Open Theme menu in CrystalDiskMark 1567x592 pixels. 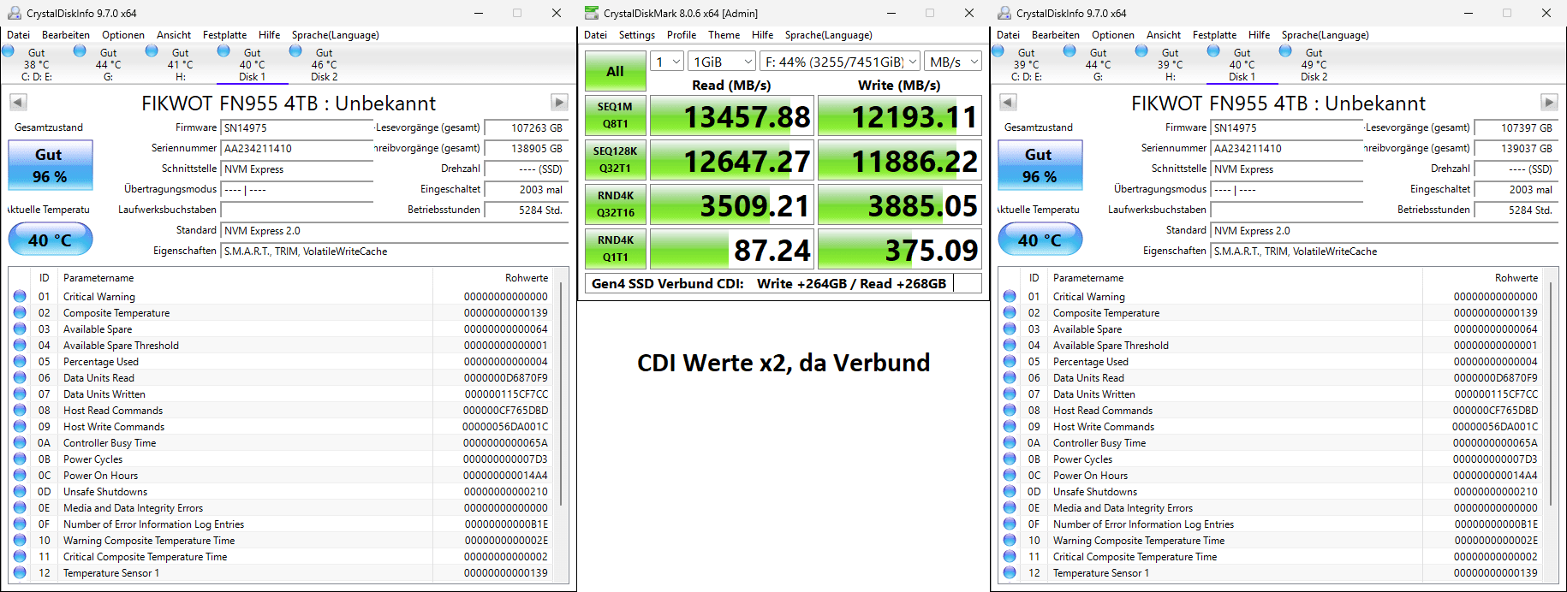[x=724, y=35]
